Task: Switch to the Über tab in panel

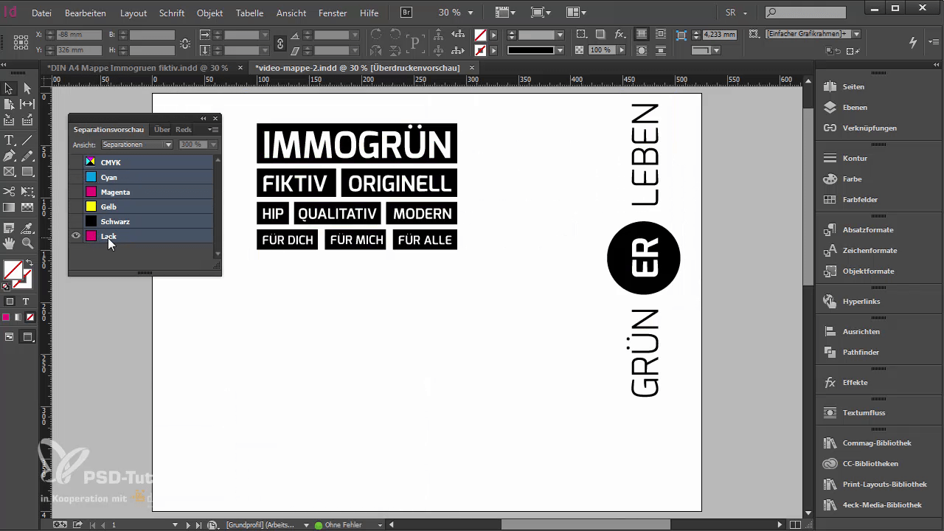Action: [x=162, y=129]
